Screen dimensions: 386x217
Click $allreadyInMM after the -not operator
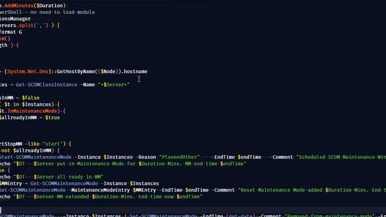tap(32, 150)
